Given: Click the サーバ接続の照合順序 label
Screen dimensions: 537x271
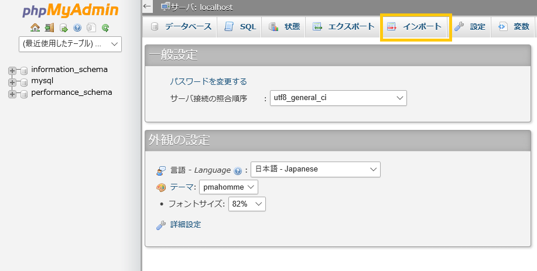Looking at the screenshot, I should 208,98.
